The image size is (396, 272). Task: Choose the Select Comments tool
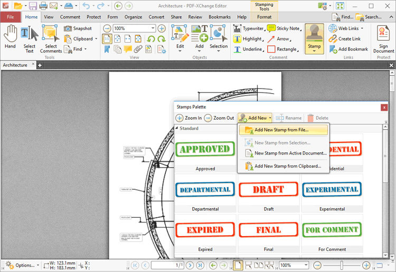coord(51,39)
